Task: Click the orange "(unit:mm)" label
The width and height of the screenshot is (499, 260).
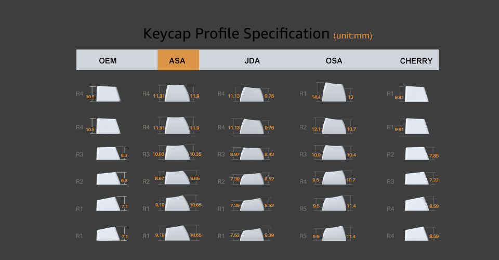Action: pyautogui.click(x=353, y=35)
